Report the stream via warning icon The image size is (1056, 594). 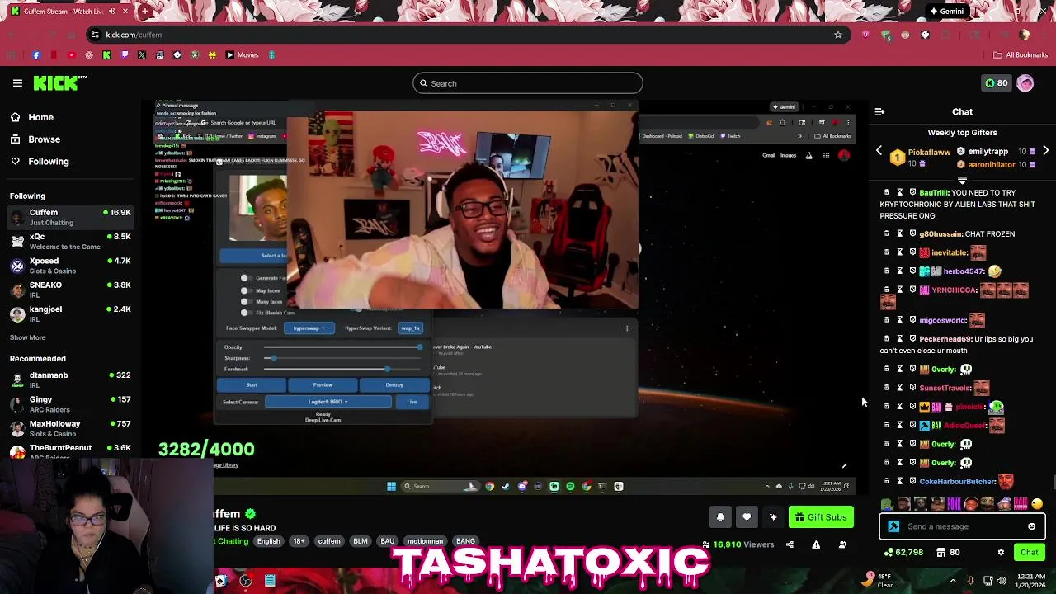[x=816, y=544]
